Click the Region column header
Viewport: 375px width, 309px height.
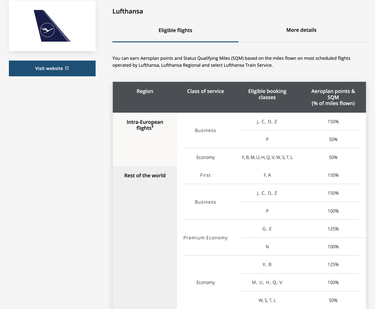tap(145, 91)
